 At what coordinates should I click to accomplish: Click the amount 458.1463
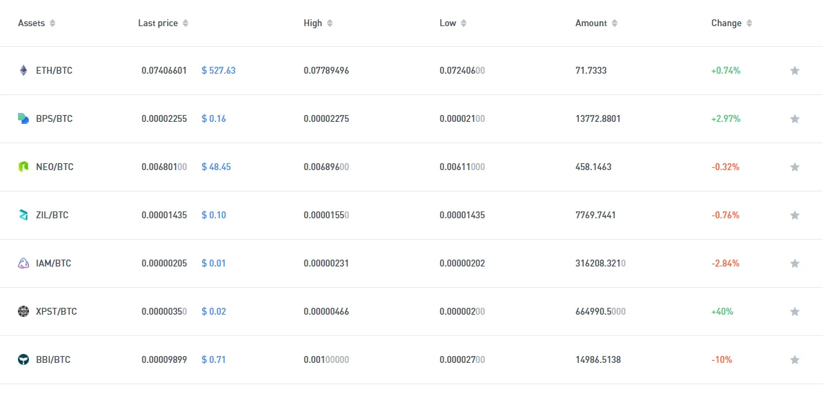pyautogui.click(x=593, y=167)
